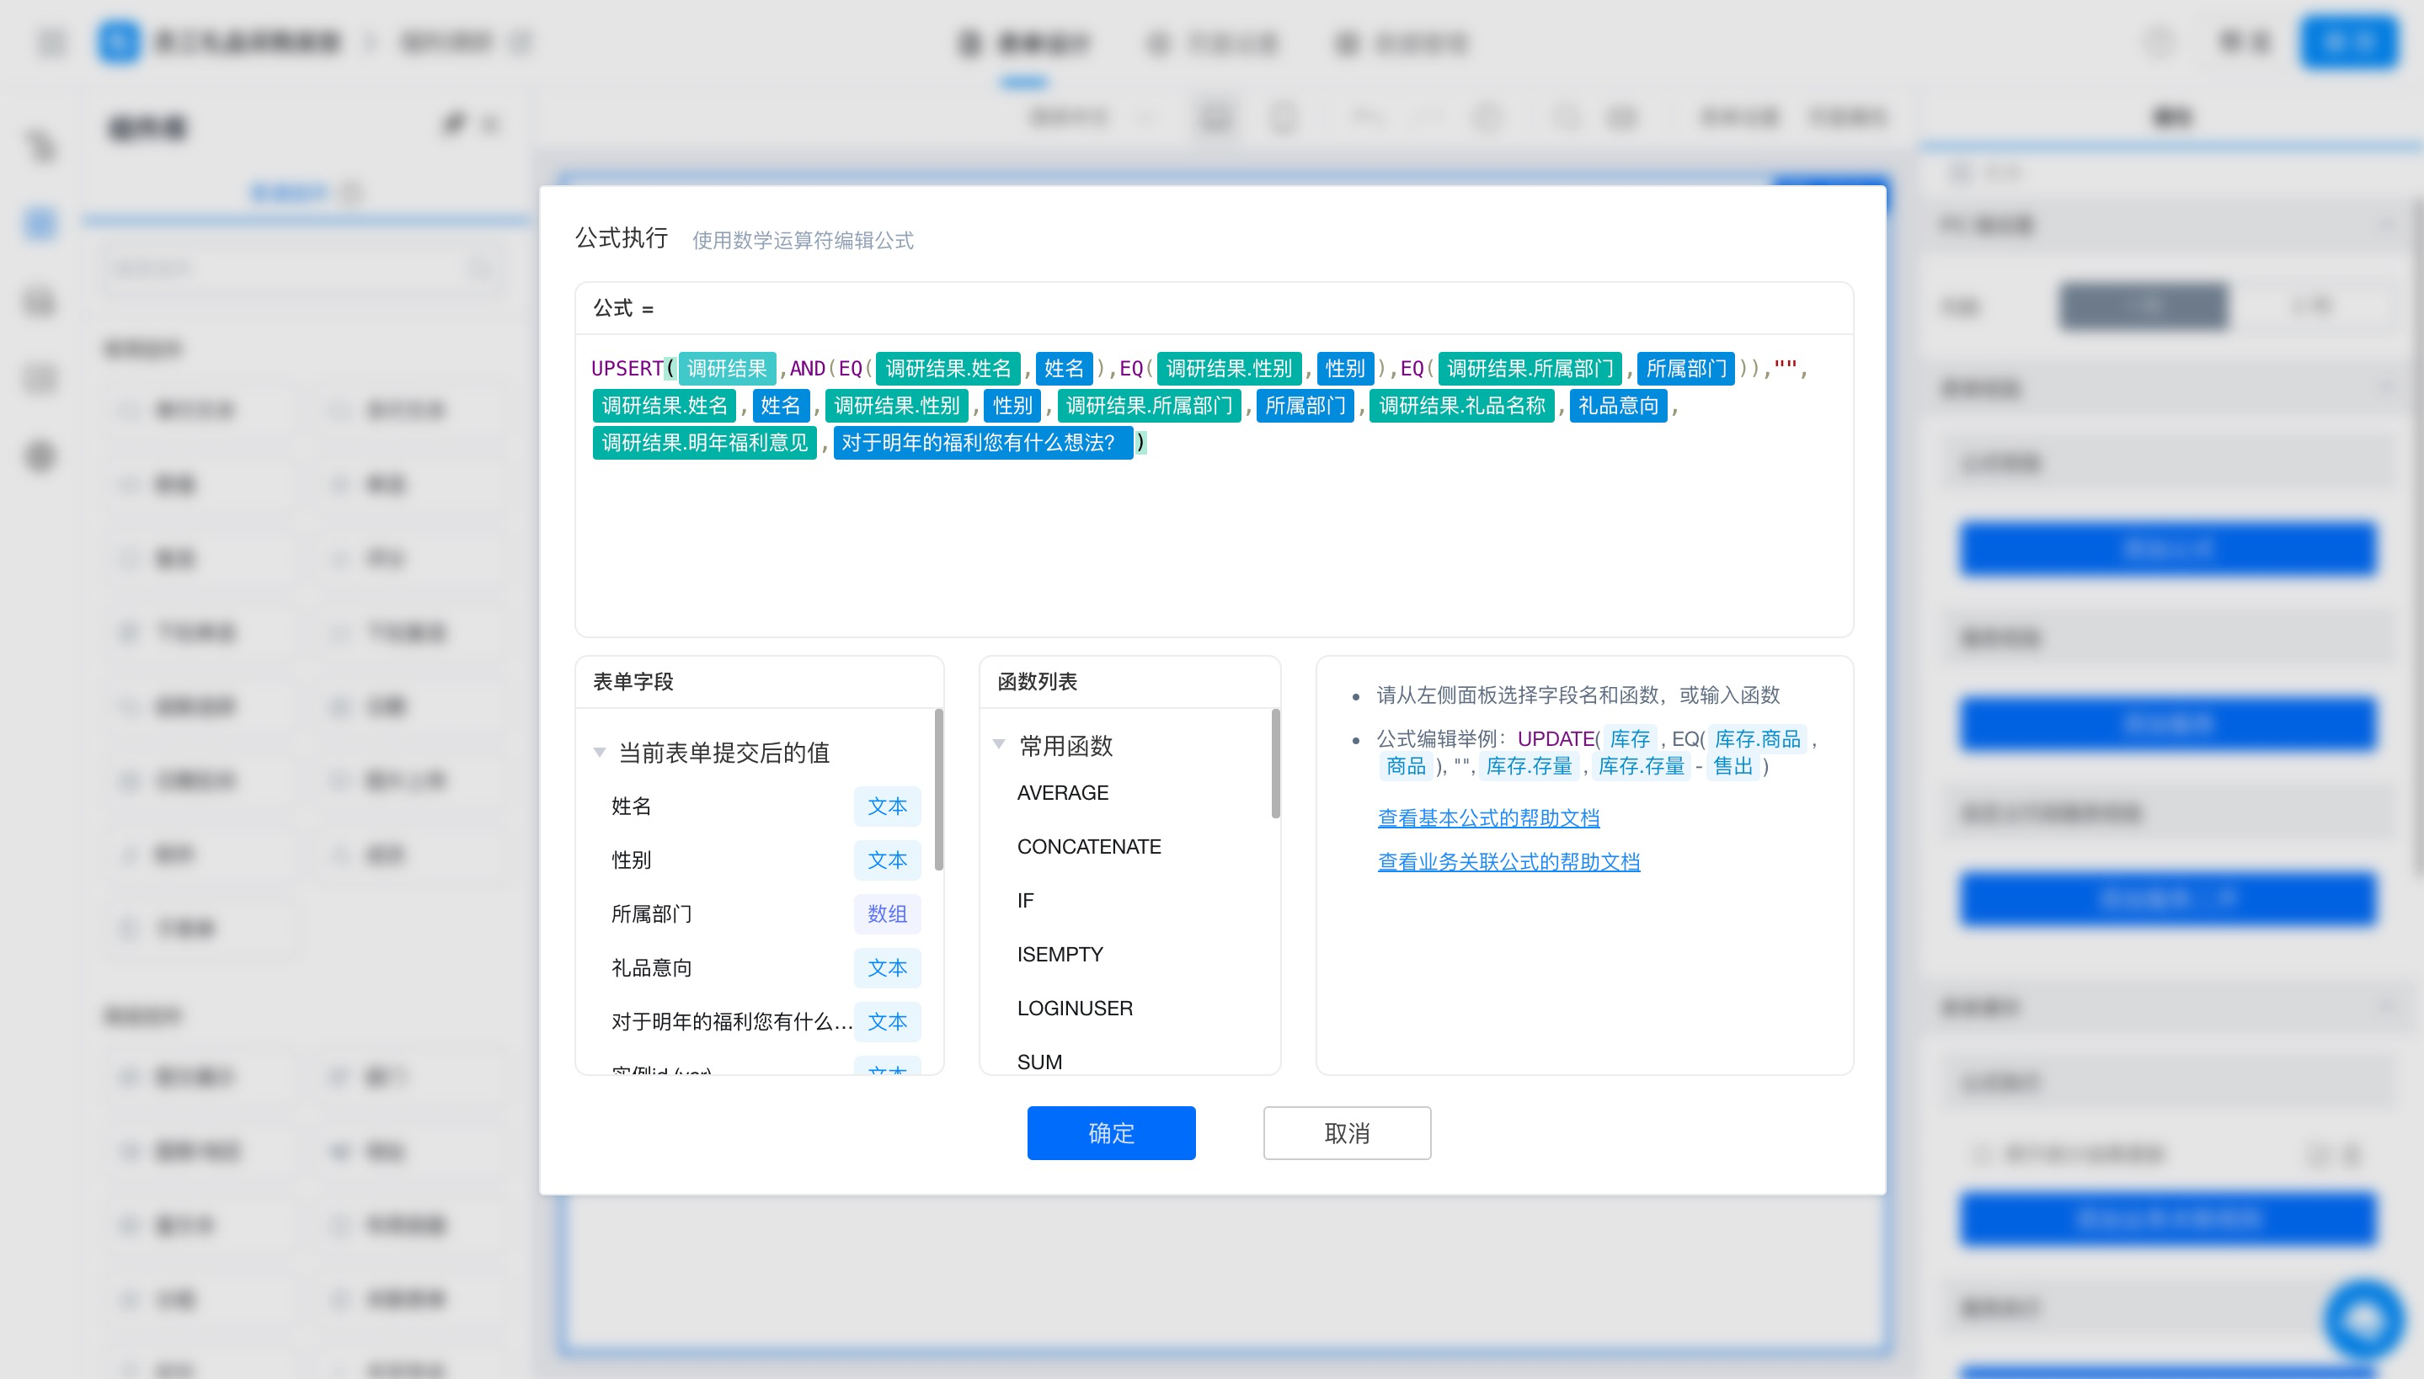Click the form fields list scrollbar
The height and width of the screenshot is (1379, 2424).
(937, 788)
